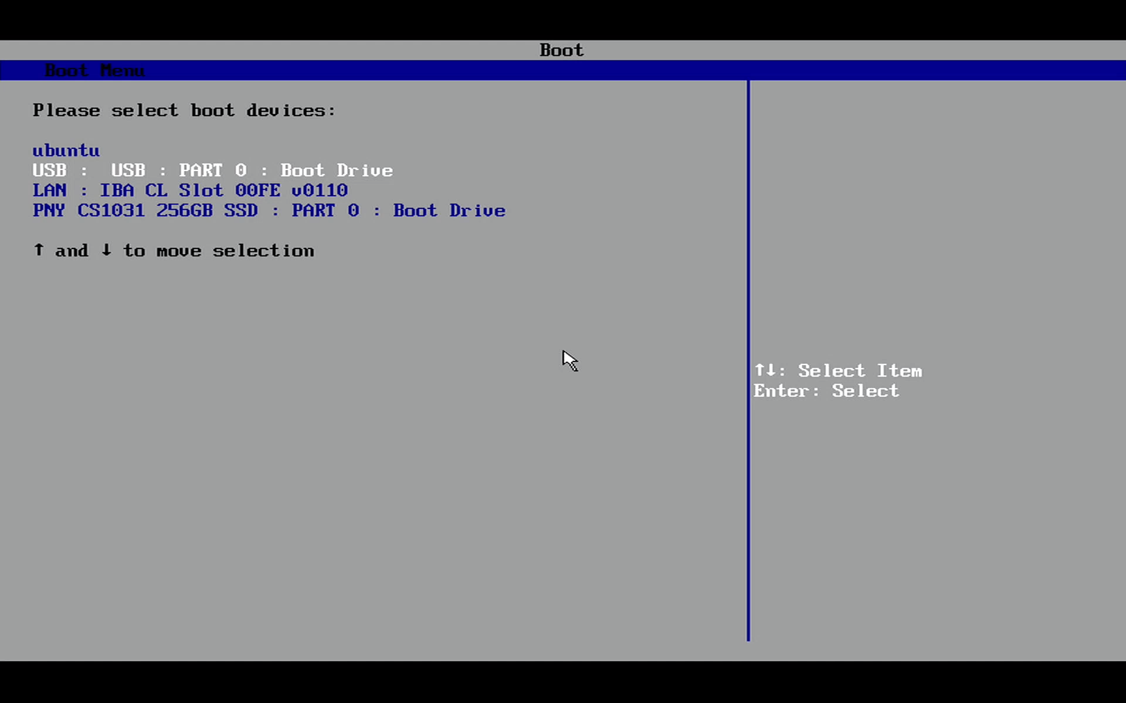Click the Boot title at top
The width and height of the screenshot is (1126, 703).
561,50
